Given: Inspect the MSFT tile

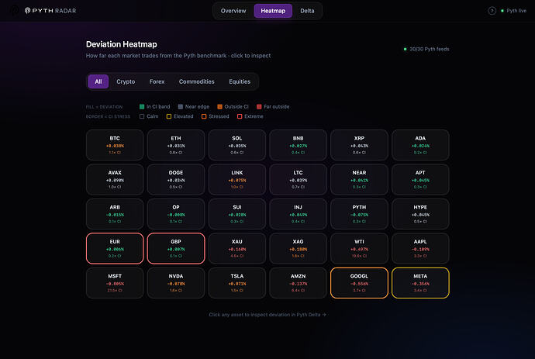Looking at the screenshot, I should [115, 283].
